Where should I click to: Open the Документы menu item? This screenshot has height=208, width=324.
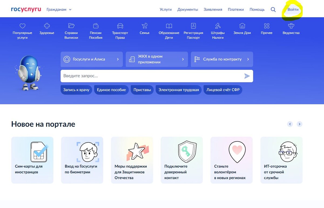coord(188,9)
